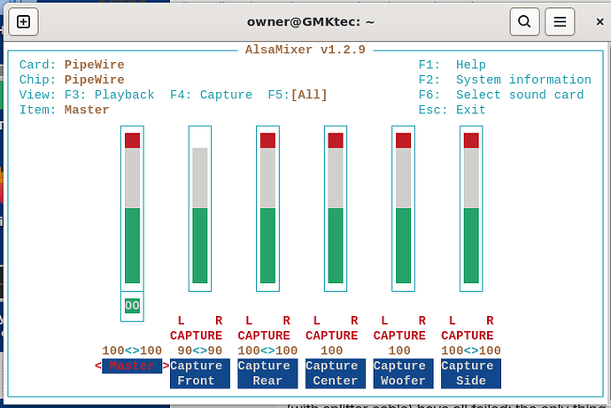Click the Capture Side level bar
This screenshot has width=611, height=408.
(x=471, y=208)
